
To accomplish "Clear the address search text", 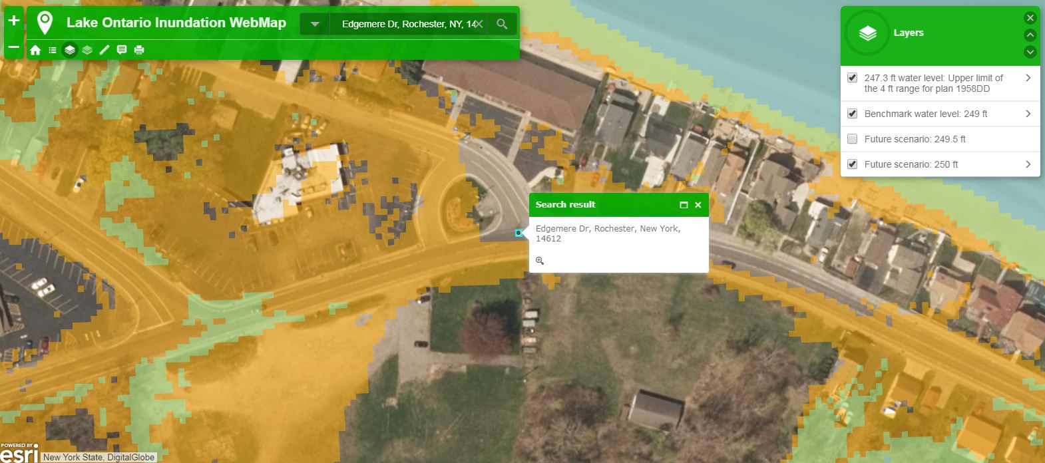I will click(x=479, y=24).
